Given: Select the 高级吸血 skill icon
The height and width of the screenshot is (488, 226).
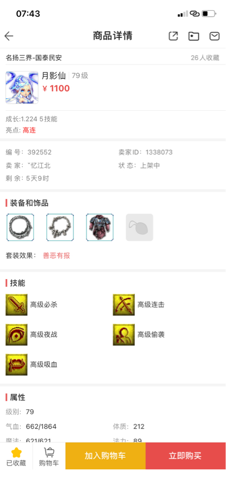Looking at the screenshot, I should [x=16, y=364].
